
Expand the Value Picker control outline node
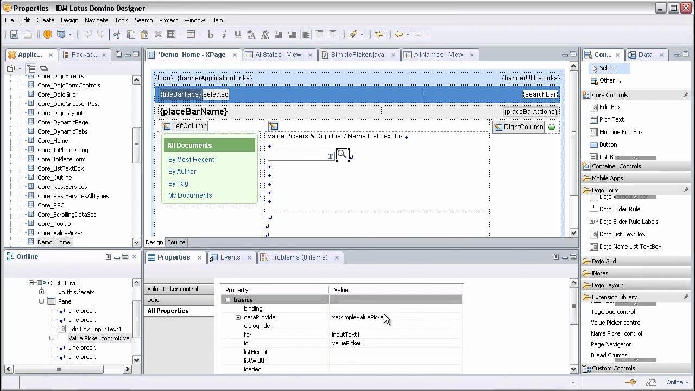[52, 338]
